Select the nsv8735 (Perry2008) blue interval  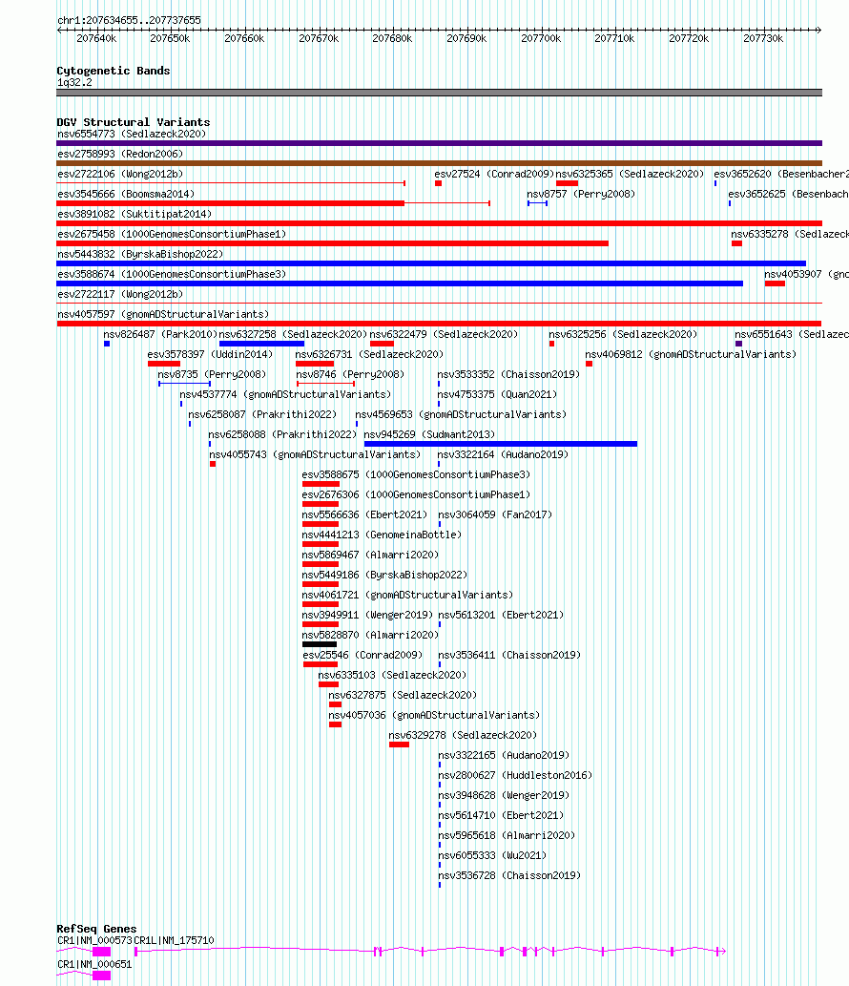184,384
